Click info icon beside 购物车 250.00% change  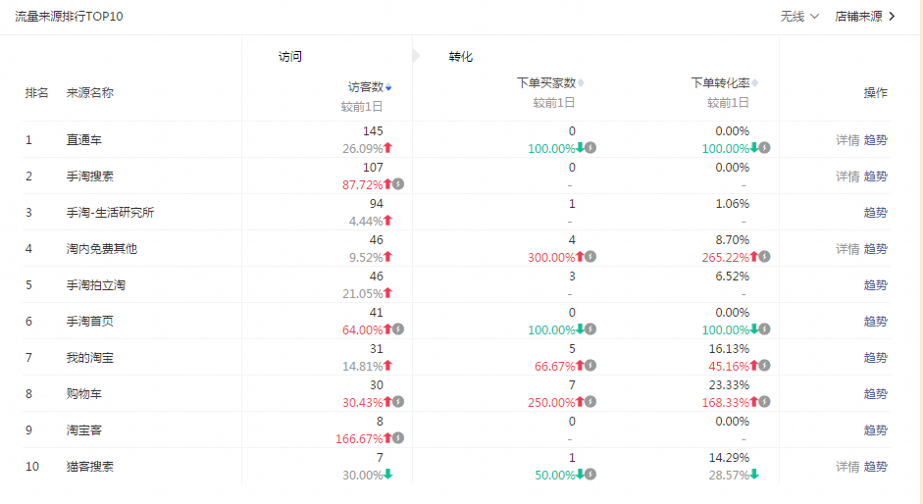(x=590, y=402)
